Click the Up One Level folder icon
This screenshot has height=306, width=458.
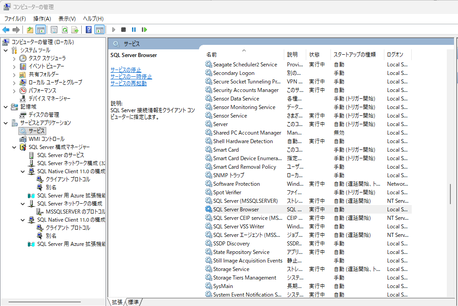coord(30,30)
